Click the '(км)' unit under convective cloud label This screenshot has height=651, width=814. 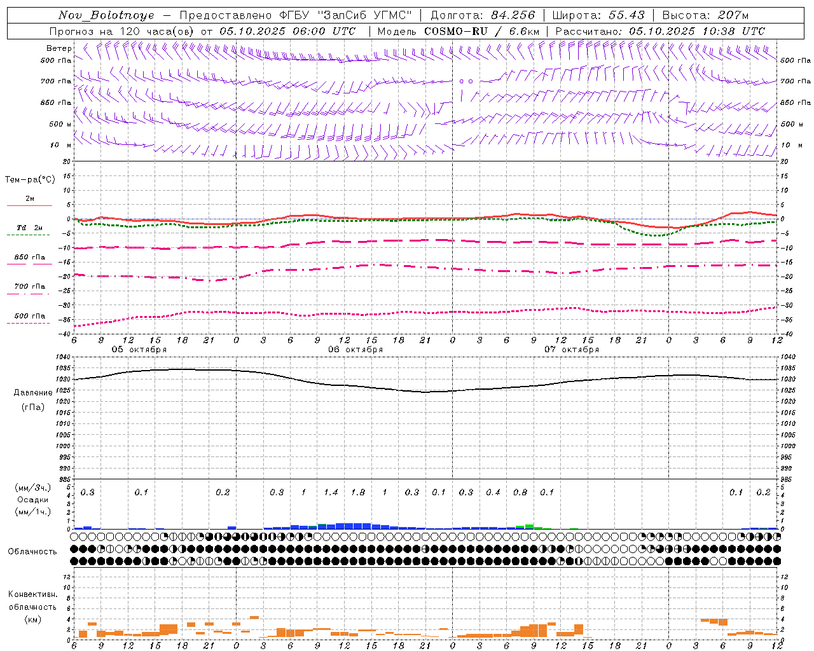(x=32, y=619)
